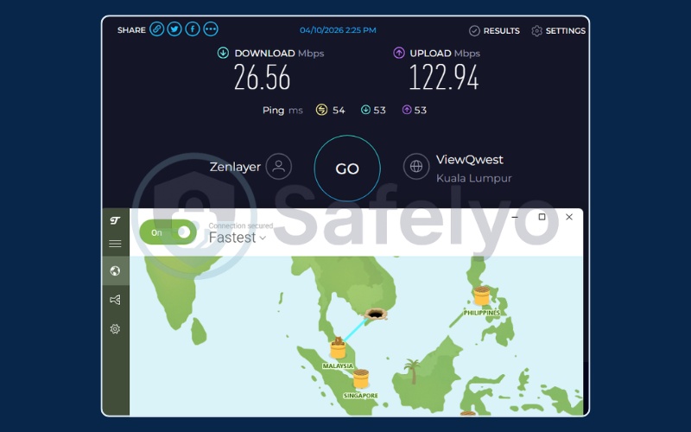Image resolution: width=691 pixels, height=432 pixels.
Task: Open TunnelBear settings gear
Action: click(115, 329)
